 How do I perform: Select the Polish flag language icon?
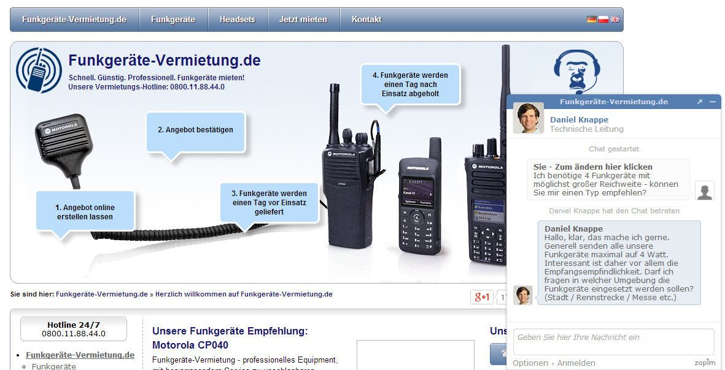(603, 20)
